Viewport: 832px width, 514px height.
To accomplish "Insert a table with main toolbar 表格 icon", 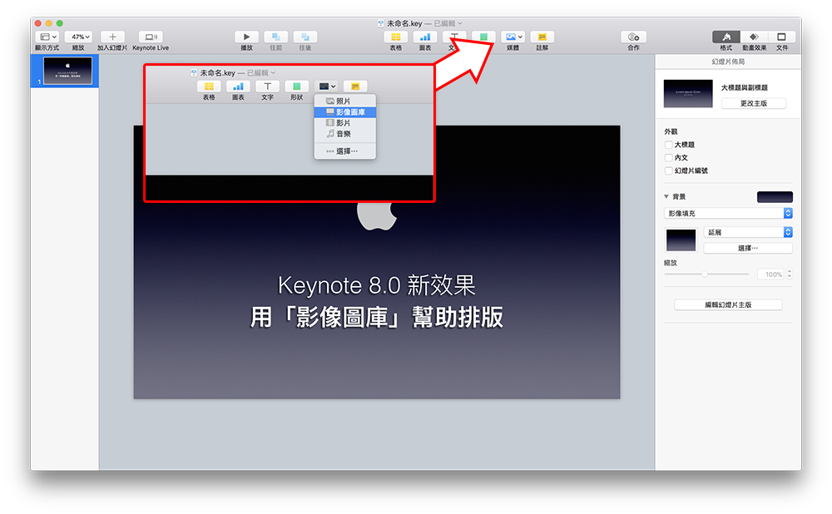I will coord(396,37).
